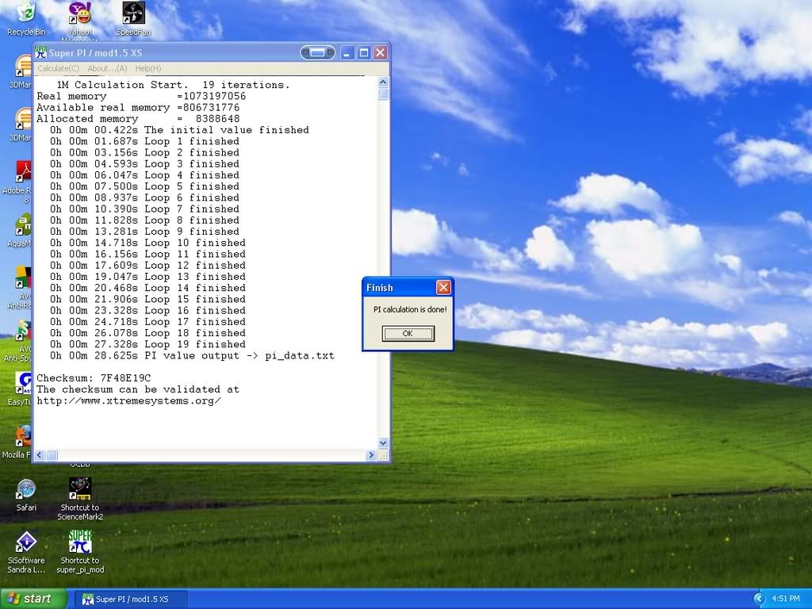The height and width of the screenshot is (609, 812).
Task: Select the Shortcut to ScienceMark2 icon
Action: tap(80, 499)
